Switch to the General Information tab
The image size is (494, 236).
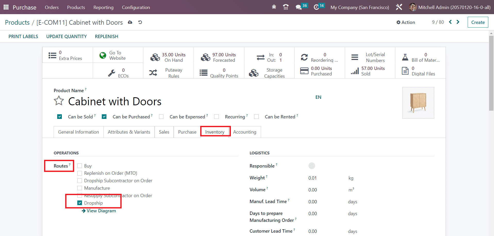coord(78,132)
